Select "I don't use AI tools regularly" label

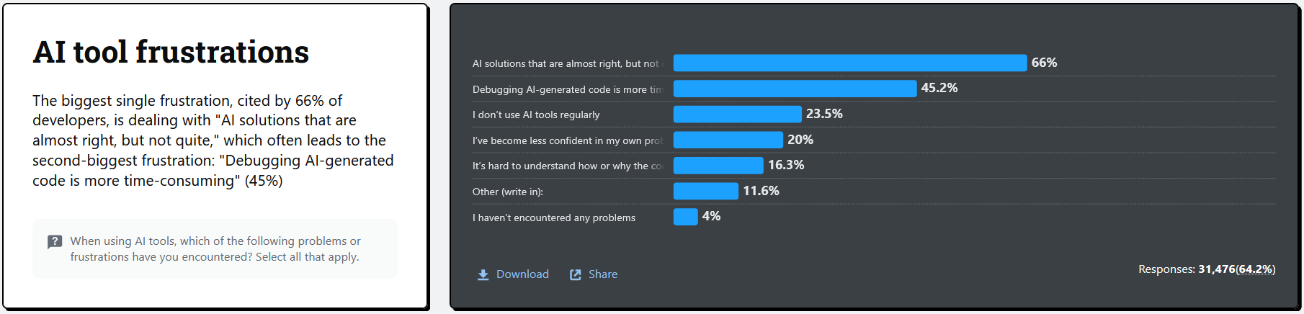(x=536, y=115)
